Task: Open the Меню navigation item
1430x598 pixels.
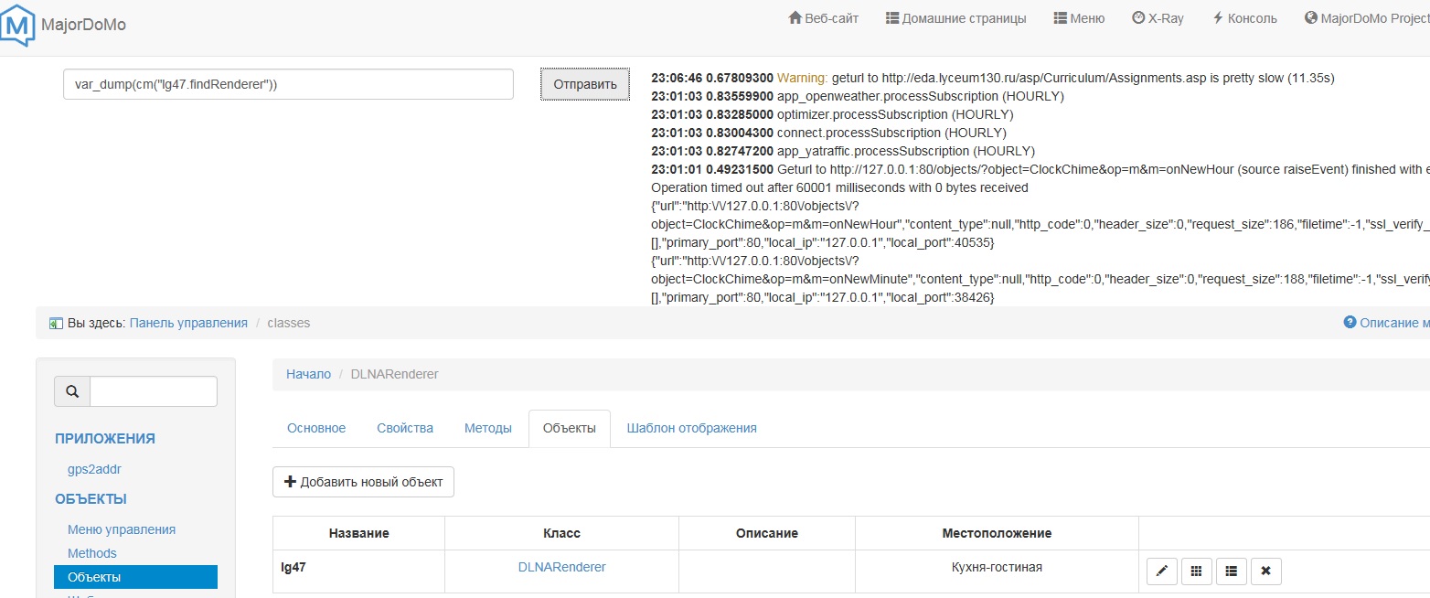Action: pos(1079,18)
